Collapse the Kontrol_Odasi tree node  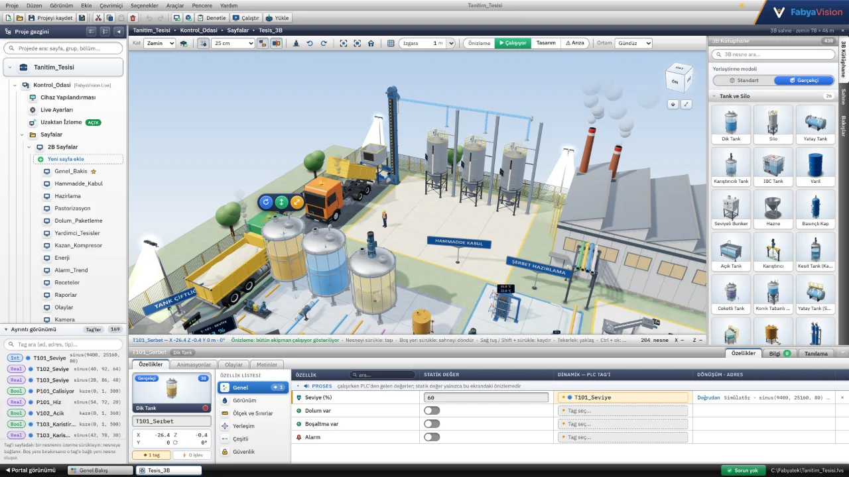point(15,85)
